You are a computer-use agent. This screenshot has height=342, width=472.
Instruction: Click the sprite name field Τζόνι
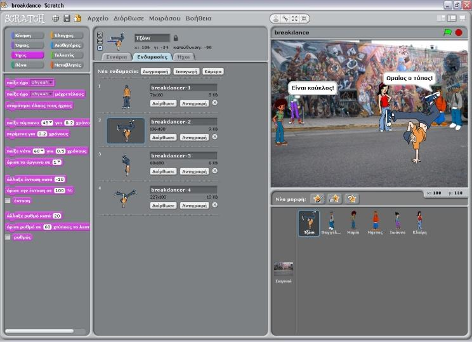152,38
